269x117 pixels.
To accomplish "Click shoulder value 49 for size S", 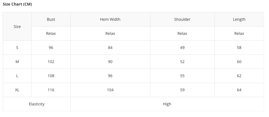I will [x=182, y=48].
